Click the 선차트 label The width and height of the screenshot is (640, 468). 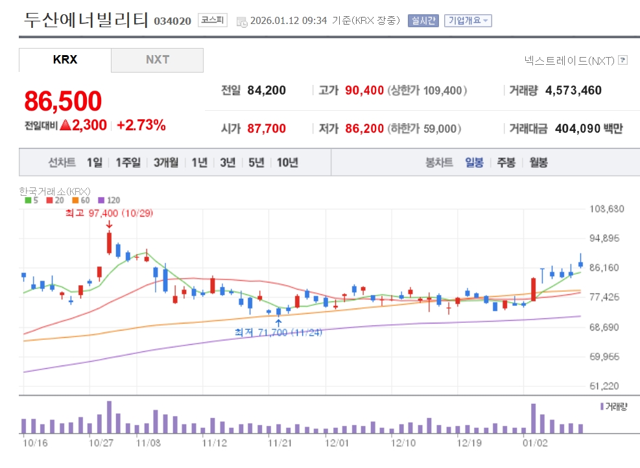(x=62, y=163)
